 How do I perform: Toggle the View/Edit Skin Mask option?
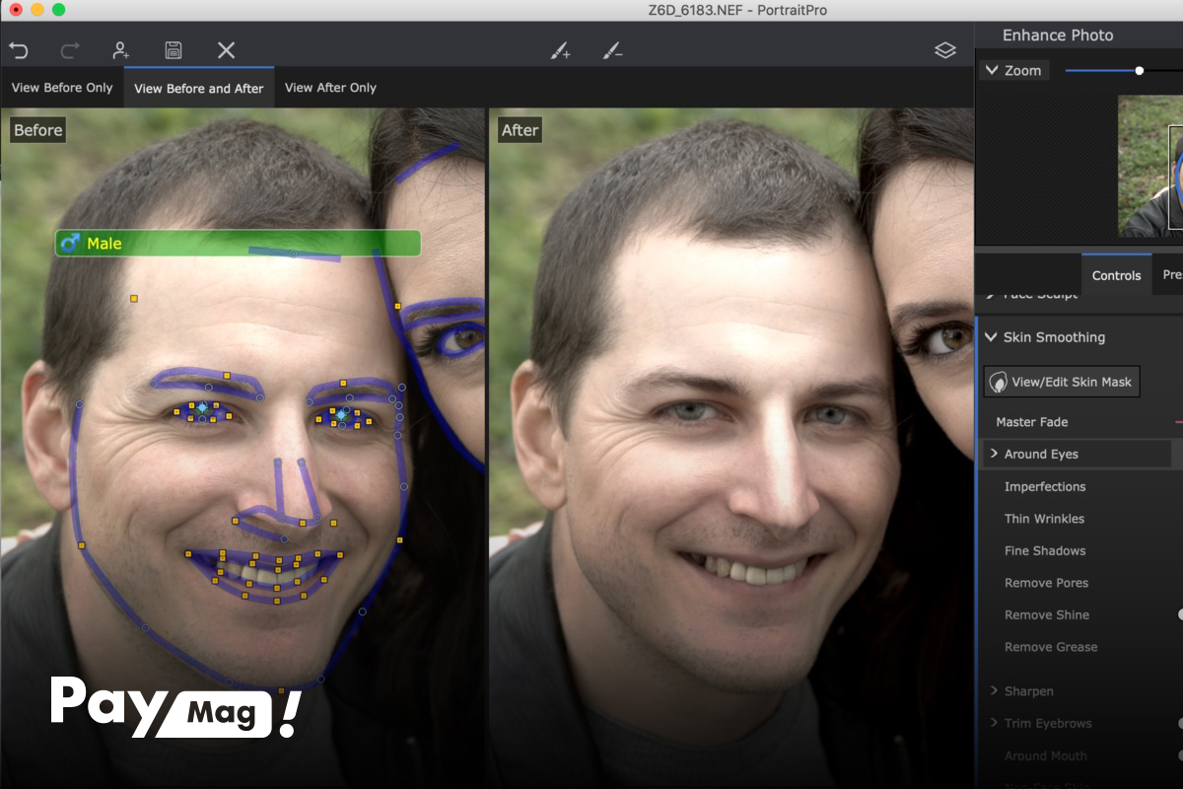point(1061,381)
